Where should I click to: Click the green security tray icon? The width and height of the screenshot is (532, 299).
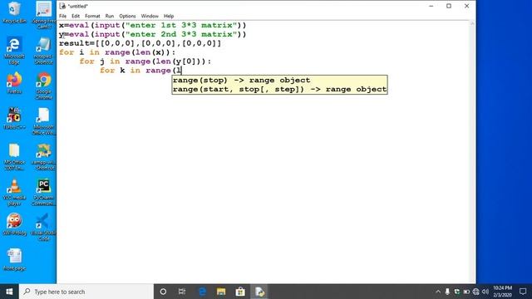(x=457, y=292)
